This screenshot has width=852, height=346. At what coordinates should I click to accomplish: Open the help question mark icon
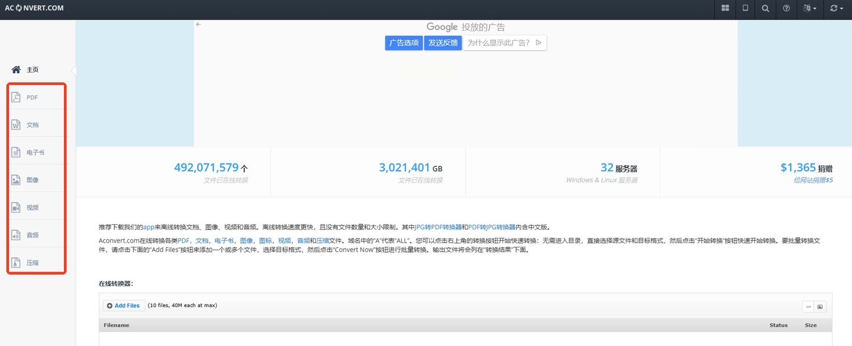786,8
